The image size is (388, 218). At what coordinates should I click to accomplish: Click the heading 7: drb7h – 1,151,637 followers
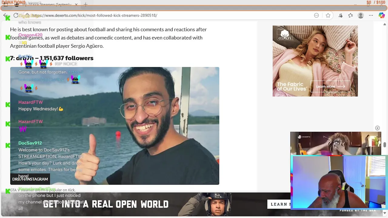[x=52, y=58]
